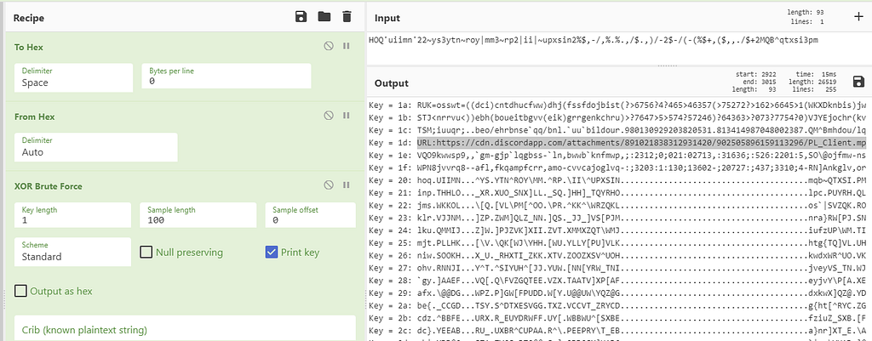Enable Null preserving checkbox

pyautogui.click(x=146, y=253)
